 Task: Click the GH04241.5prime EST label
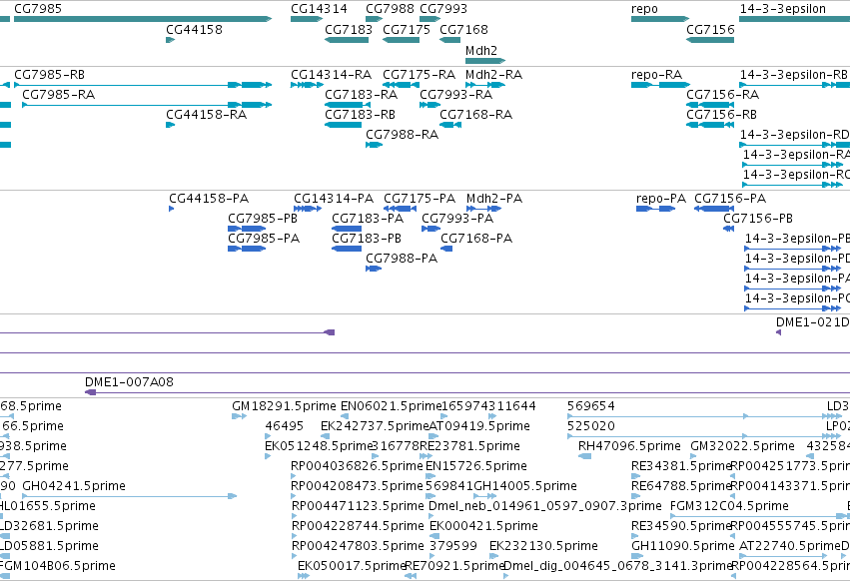click(x=74, y=487)
